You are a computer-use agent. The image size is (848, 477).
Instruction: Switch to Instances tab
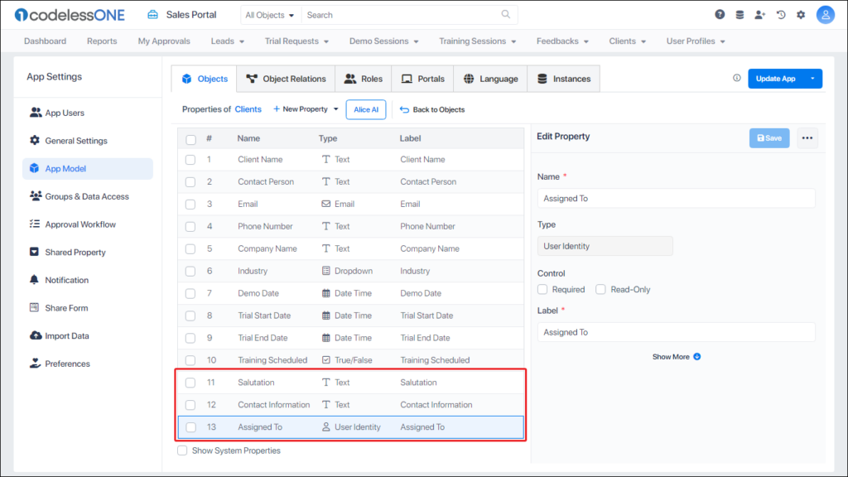[563, 79]
